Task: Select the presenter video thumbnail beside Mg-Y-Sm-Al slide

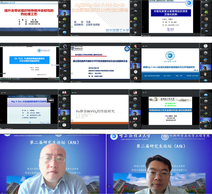Action: 64,113
